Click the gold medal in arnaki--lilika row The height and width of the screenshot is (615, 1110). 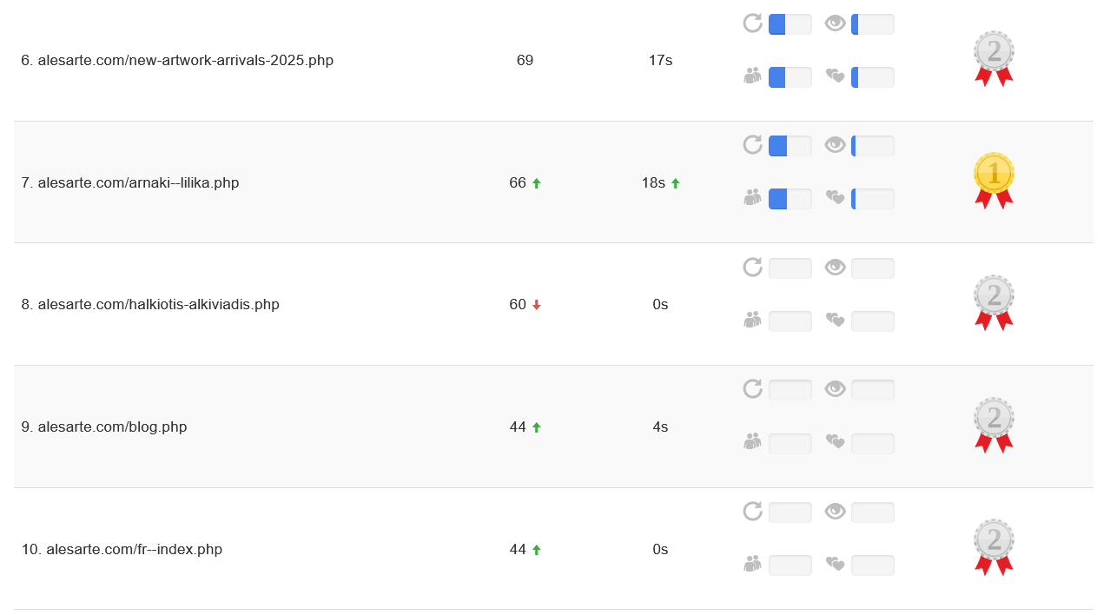pyautogui.click(x=994, y=180)
